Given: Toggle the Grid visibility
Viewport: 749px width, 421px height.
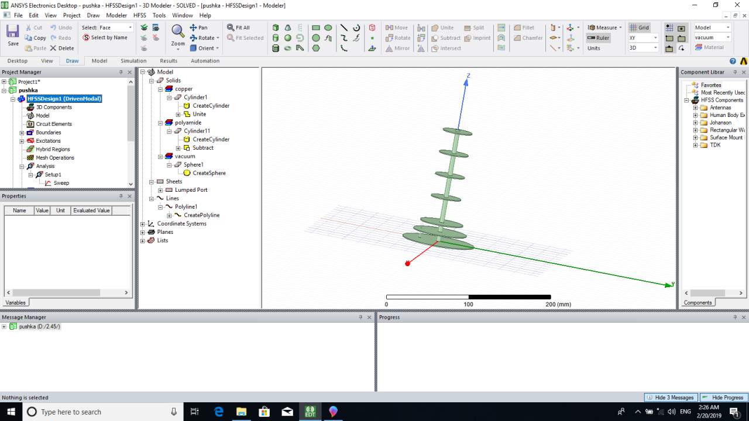Looking at the screenshot, I should 639,27.
